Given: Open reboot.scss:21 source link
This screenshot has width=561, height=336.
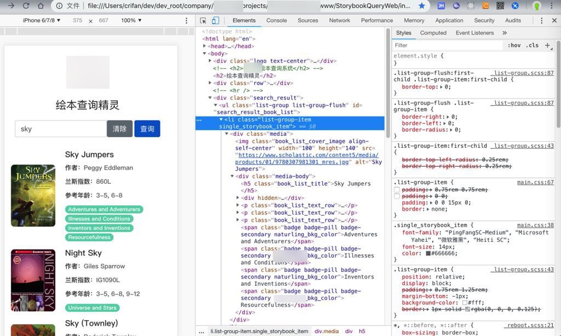Looking at the screenshot, I should pyautogui.click(x=530, y=326).
